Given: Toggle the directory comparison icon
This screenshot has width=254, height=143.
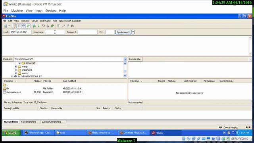Looking at the screenshot, I should coord(63,26).
